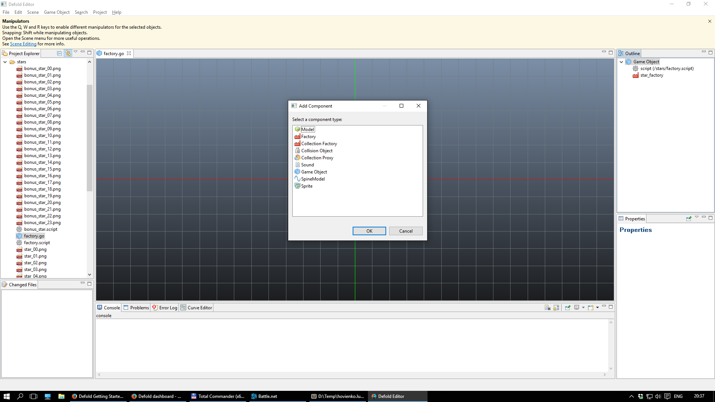Open the Curve Editor tab

point(196,307)
